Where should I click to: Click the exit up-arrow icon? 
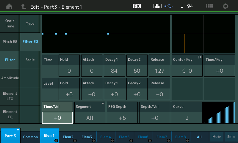coord(24,6)
